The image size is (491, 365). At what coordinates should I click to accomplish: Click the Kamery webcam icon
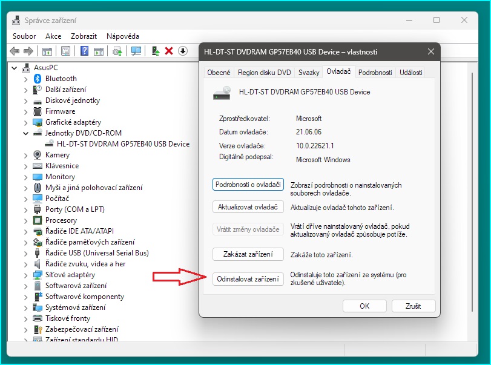[38, 154]
